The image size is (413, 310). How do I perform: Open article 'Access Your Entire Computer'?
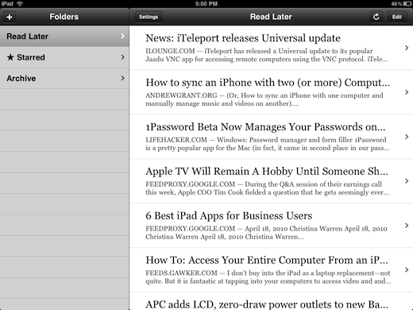click(271, 270)
